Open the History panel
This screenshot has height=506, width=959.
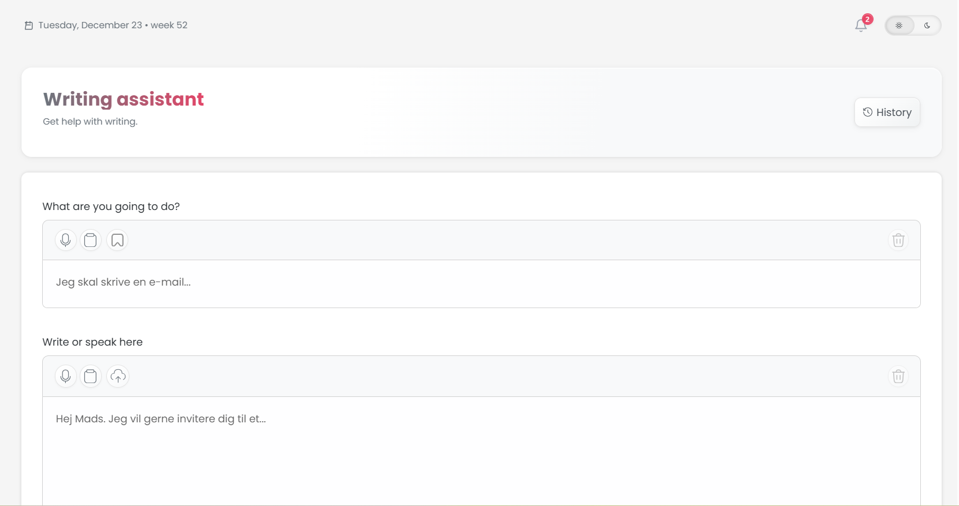pos(888,113)
